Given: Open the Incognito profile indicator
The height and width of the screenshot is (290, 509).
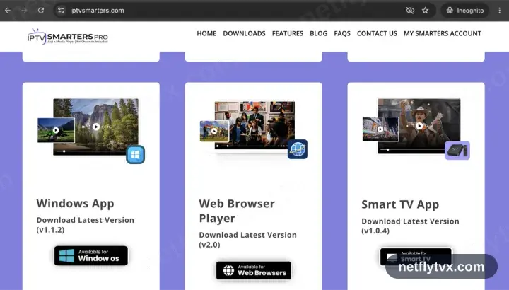Looking at the screenshot, I should (x=464, y=11).
